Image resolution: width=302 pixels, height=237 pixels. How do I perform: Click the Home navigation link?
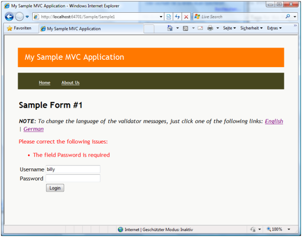tap(45, 83)
